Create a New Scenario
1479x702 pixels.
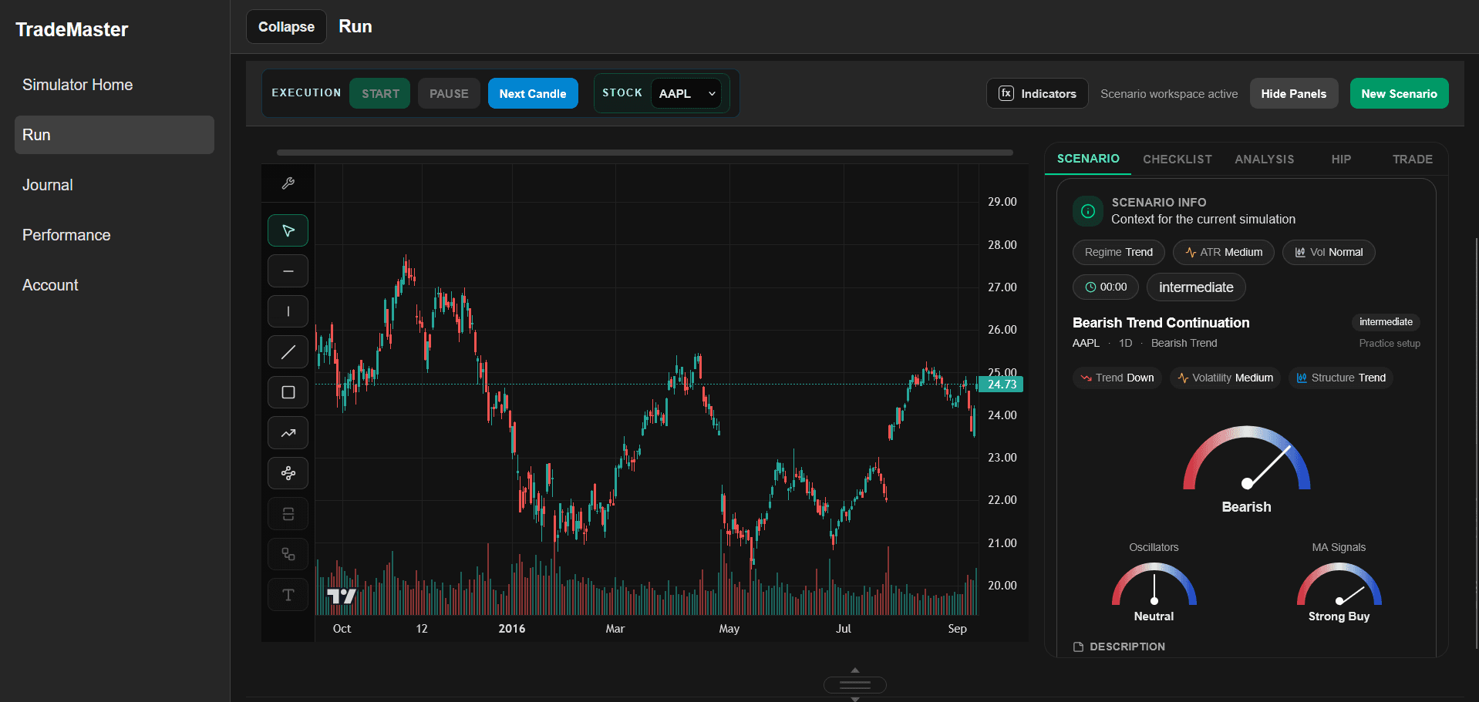click(x=1399, y=93)
